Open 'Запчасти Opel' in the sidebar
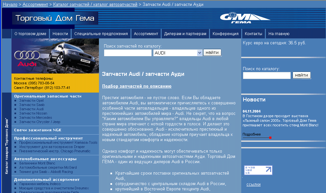This screenshot has width=326, height=193. 32,100
